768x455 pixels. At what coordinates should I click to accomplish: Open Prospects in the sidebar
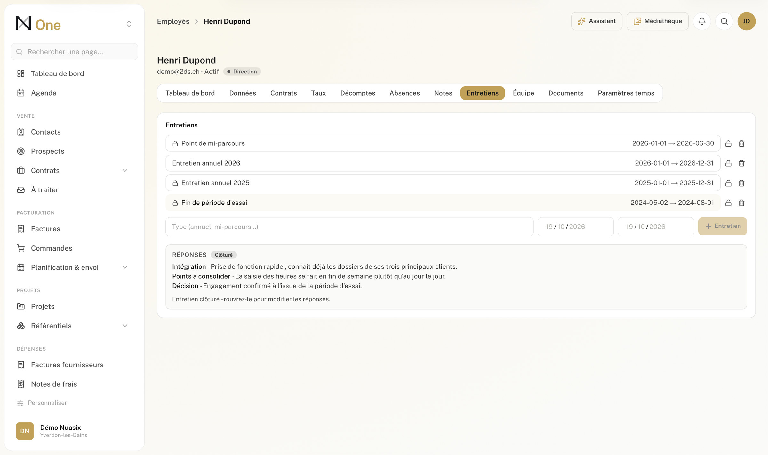click(x=74, y=151)
